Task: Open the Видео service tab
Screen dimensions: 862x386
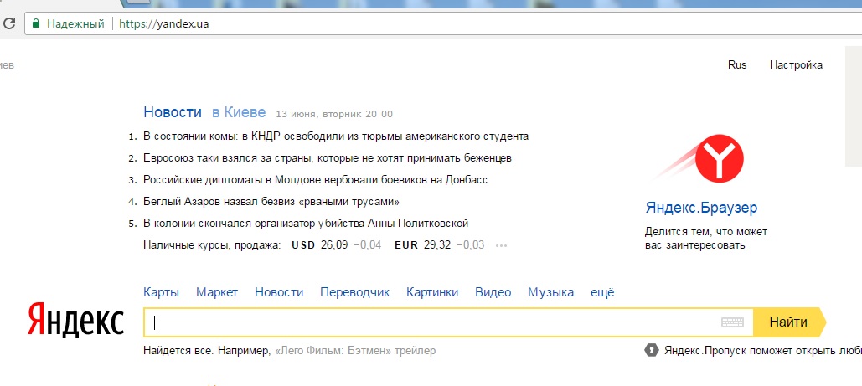Action: 493,292
